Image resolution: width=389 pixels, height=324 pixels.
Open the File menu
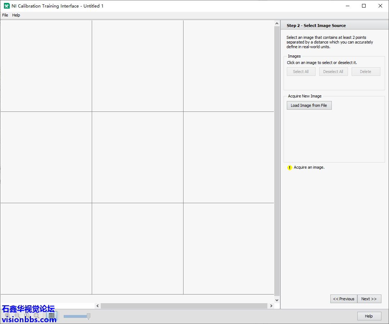(x=5, y=15)
